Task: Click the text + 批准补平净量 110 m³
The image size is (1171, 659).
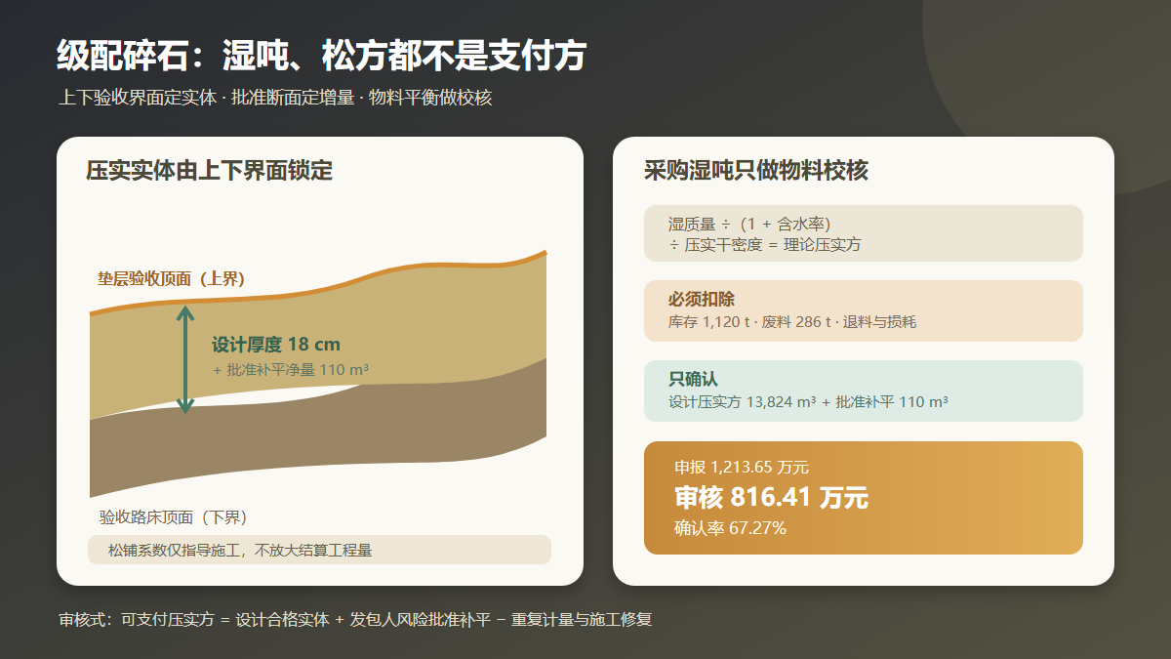Action: (290, 370)
